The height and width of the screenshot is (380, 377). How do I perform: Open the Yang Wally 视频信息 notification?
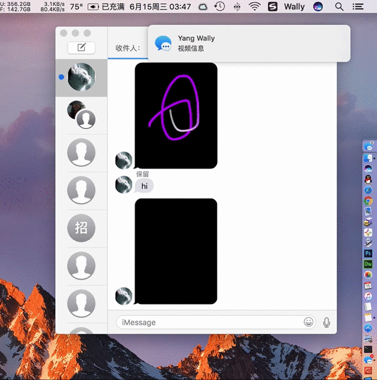click(x=249, y=43)
